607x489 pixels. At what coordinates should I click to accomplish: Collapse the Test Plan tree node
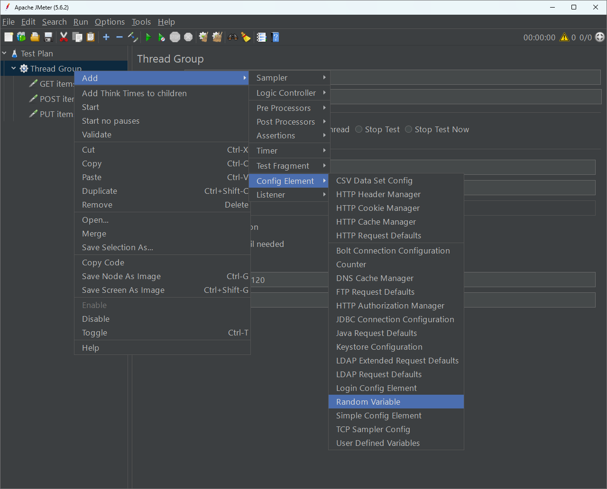tap(5, 54)
